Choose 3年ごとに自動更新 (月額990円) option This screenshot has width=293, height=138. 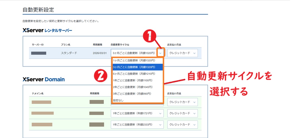pos(138,94)
